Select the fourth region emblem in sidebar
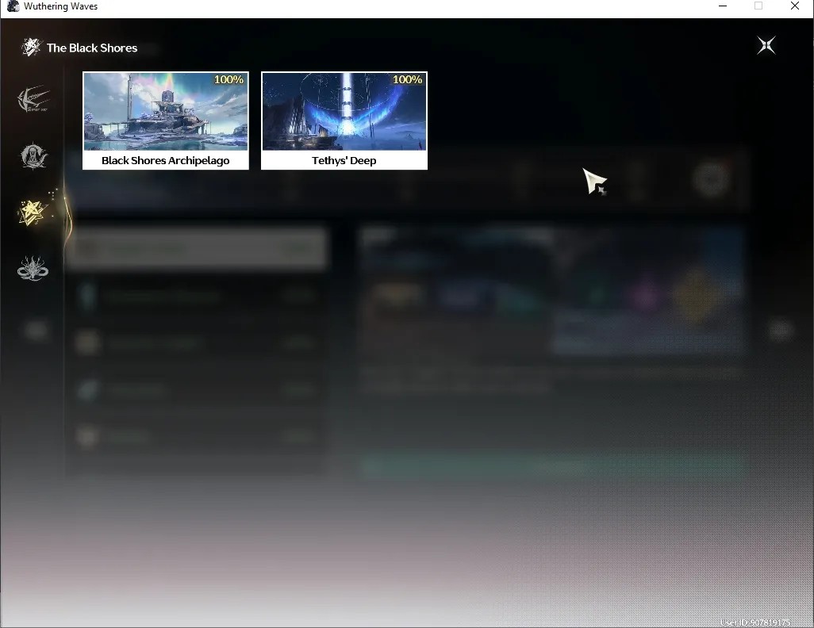Image resolution: width=814 pixels, height=628 pixels. tap(33, 269)
